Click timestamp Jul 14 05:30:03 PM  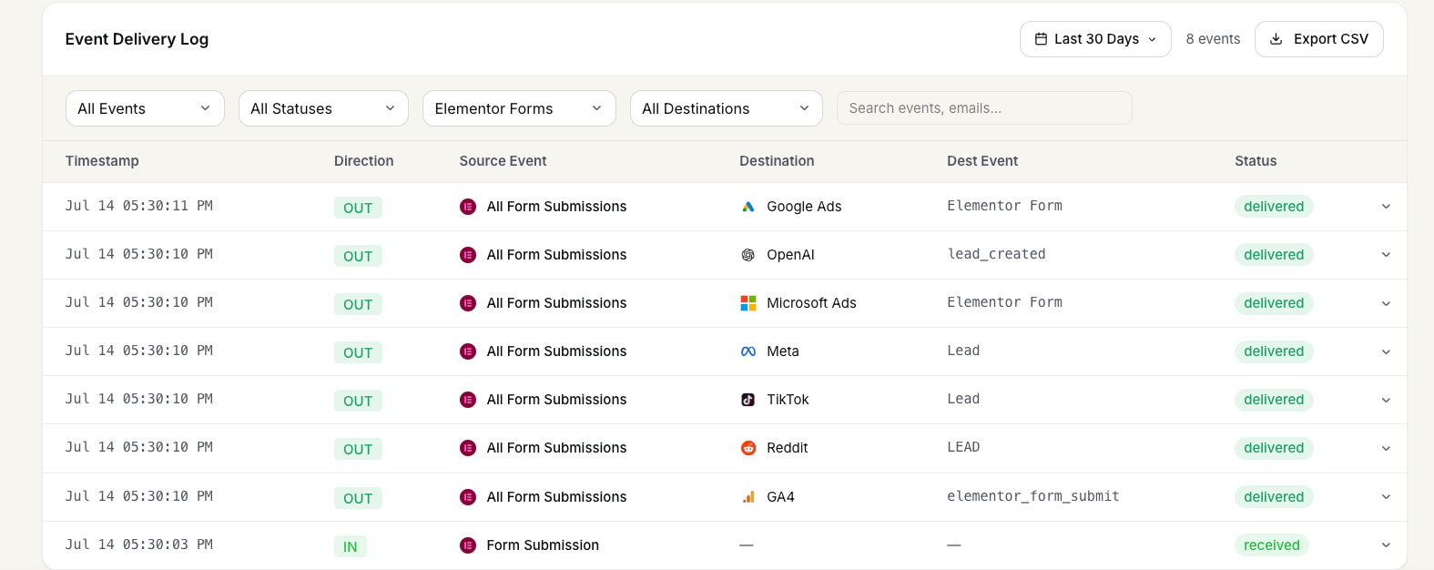pyautogui.click(x=139, y=545)
